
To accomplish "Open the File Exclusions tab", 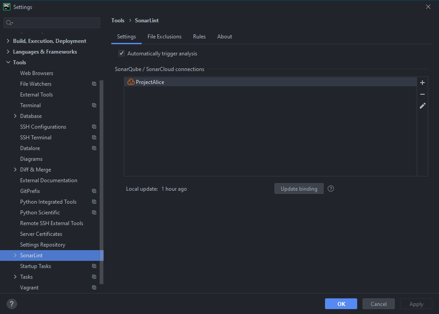I will pyautogui.click(x=165, y=37).
